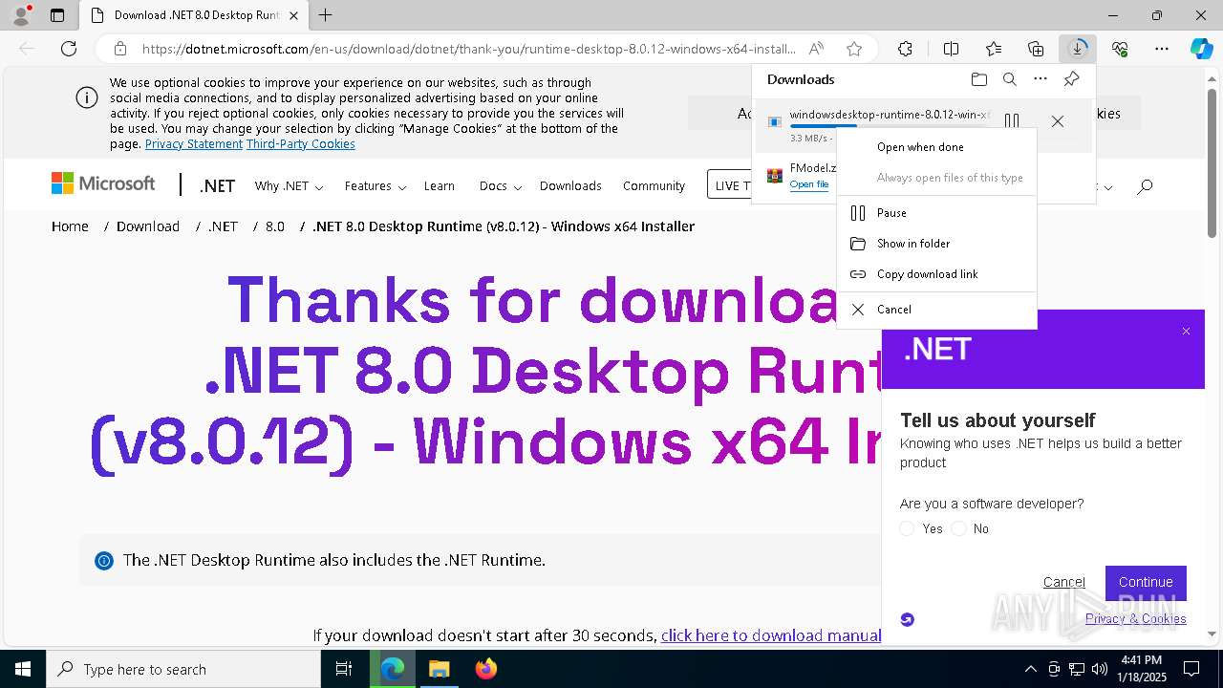Expand Docs navigation dropdown
1223x688 pixels.
coord(500,186)
